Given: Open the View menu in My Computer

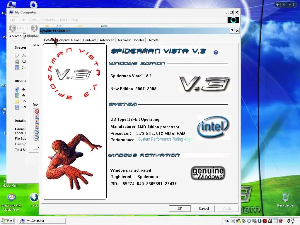Looking at the screenshot, I should coord(33,20).
